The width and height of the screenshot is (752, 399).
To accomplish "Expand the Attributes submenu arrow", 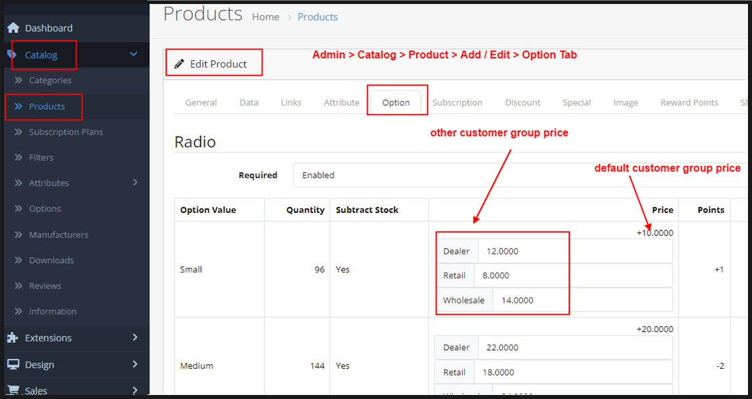I will coord(135,183).
